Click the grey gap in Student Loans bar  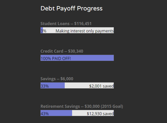coord(51,31)
